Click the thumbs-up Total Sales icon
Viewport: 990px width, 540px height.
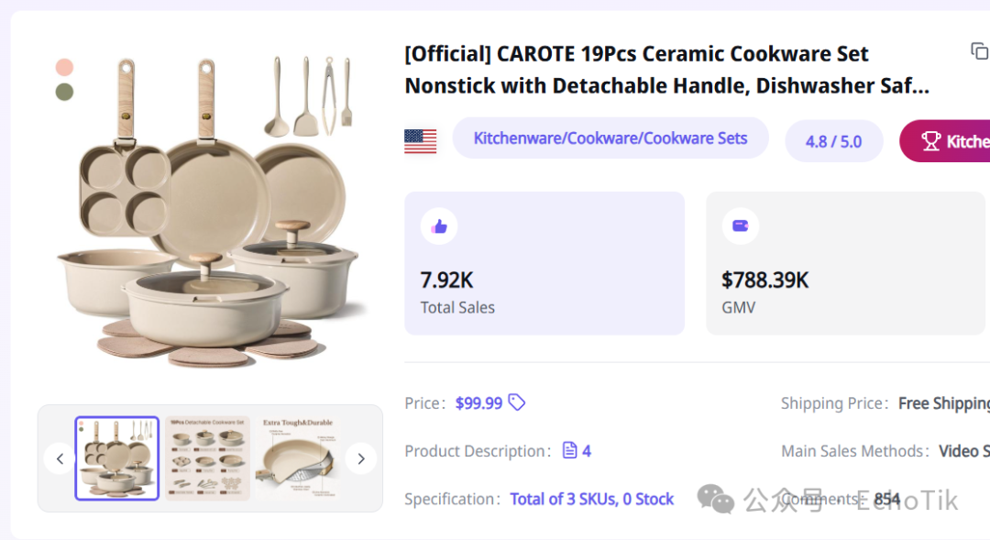pyautogui.click(x=439, y=226)
